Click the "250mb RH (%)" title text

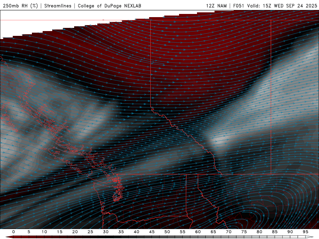pos(20,6)
